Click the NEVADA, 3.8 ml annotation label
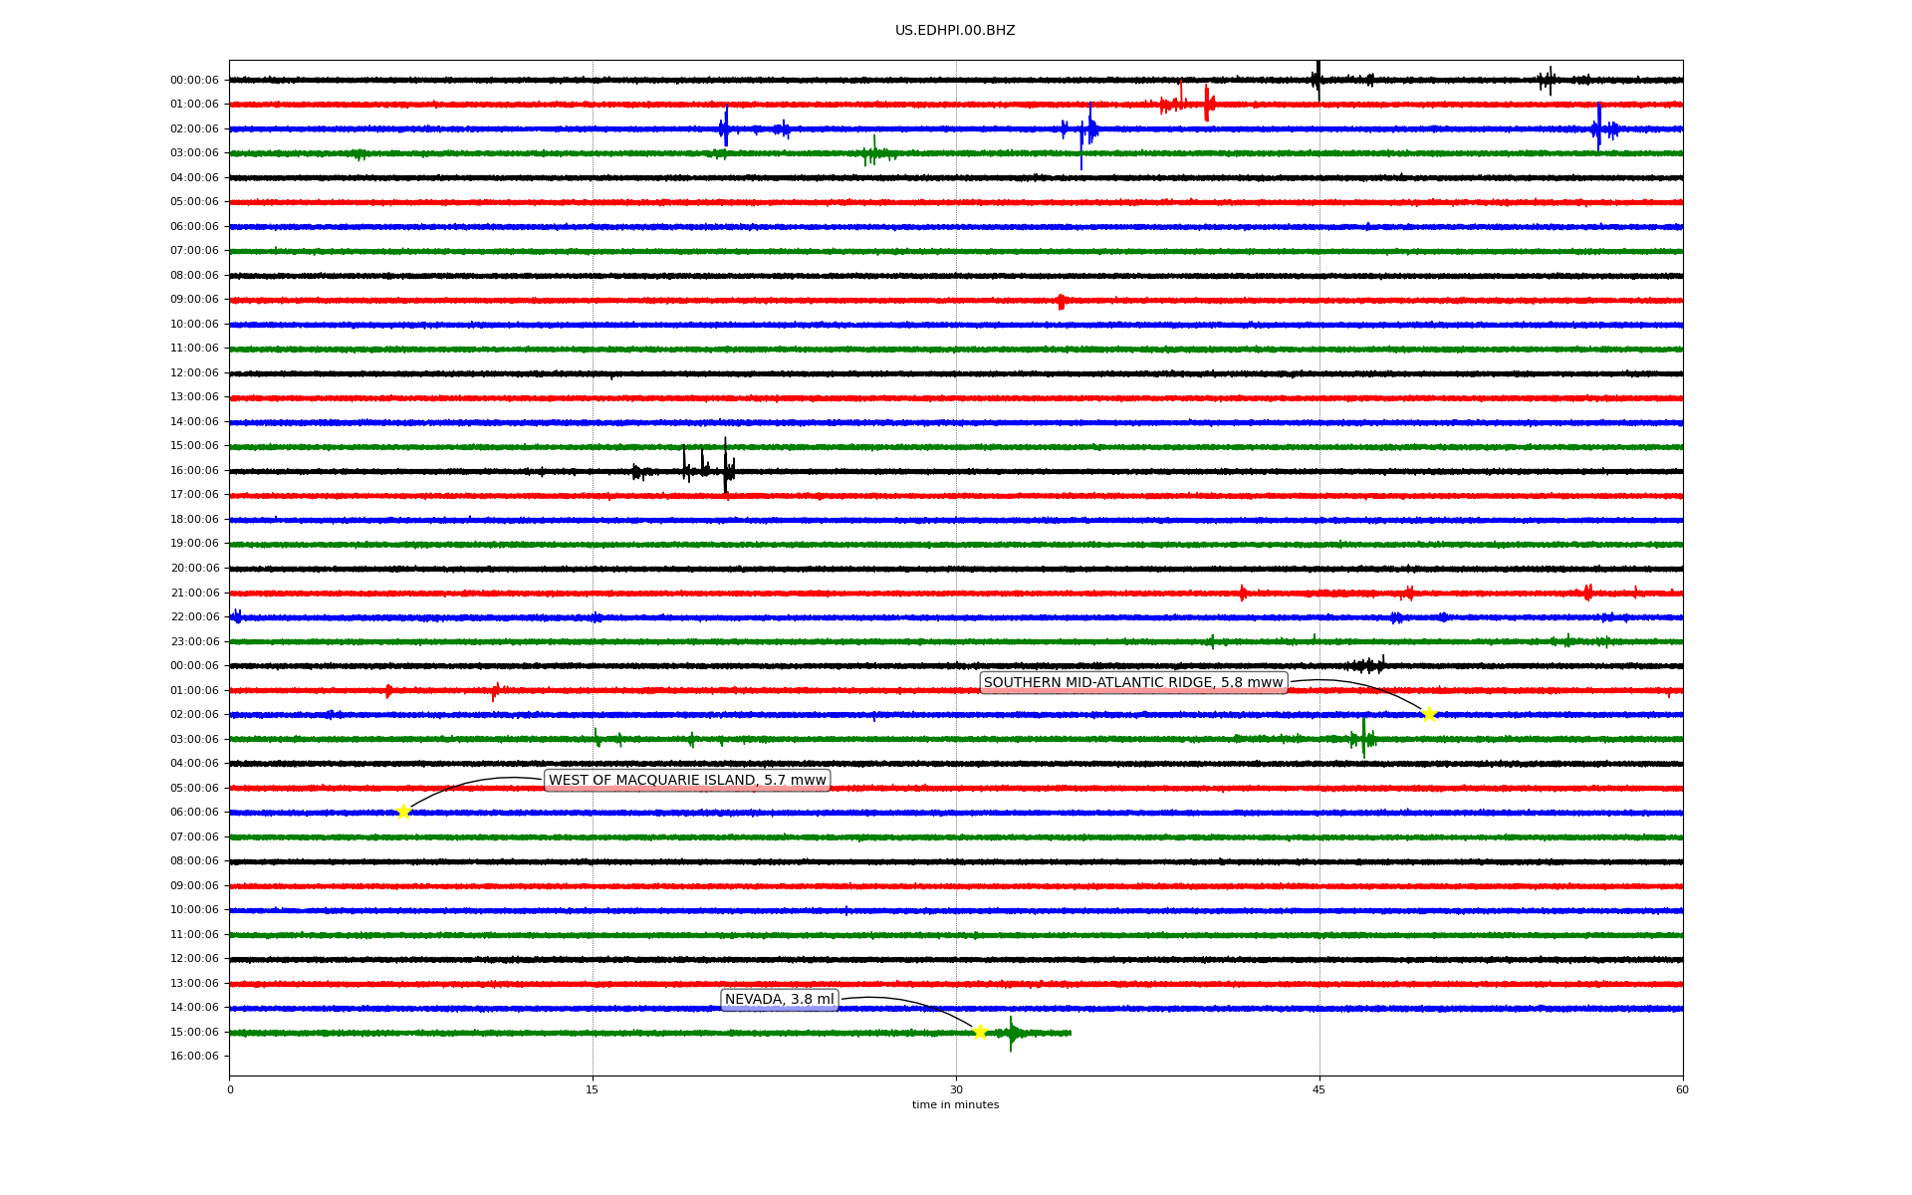This screenshot has height=1195, width=1912. coord(780,1000)
